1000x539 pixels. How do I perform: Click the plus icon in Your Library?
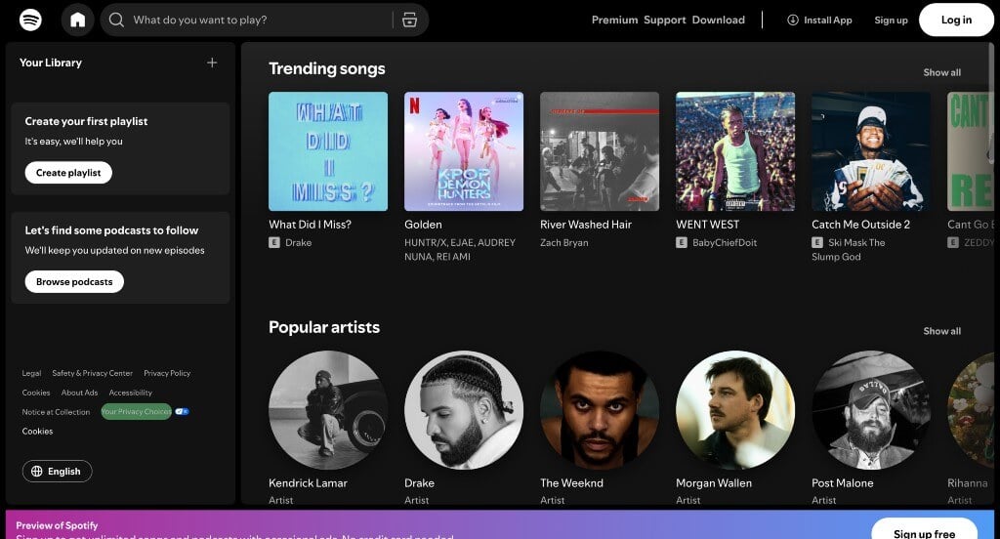212,62
